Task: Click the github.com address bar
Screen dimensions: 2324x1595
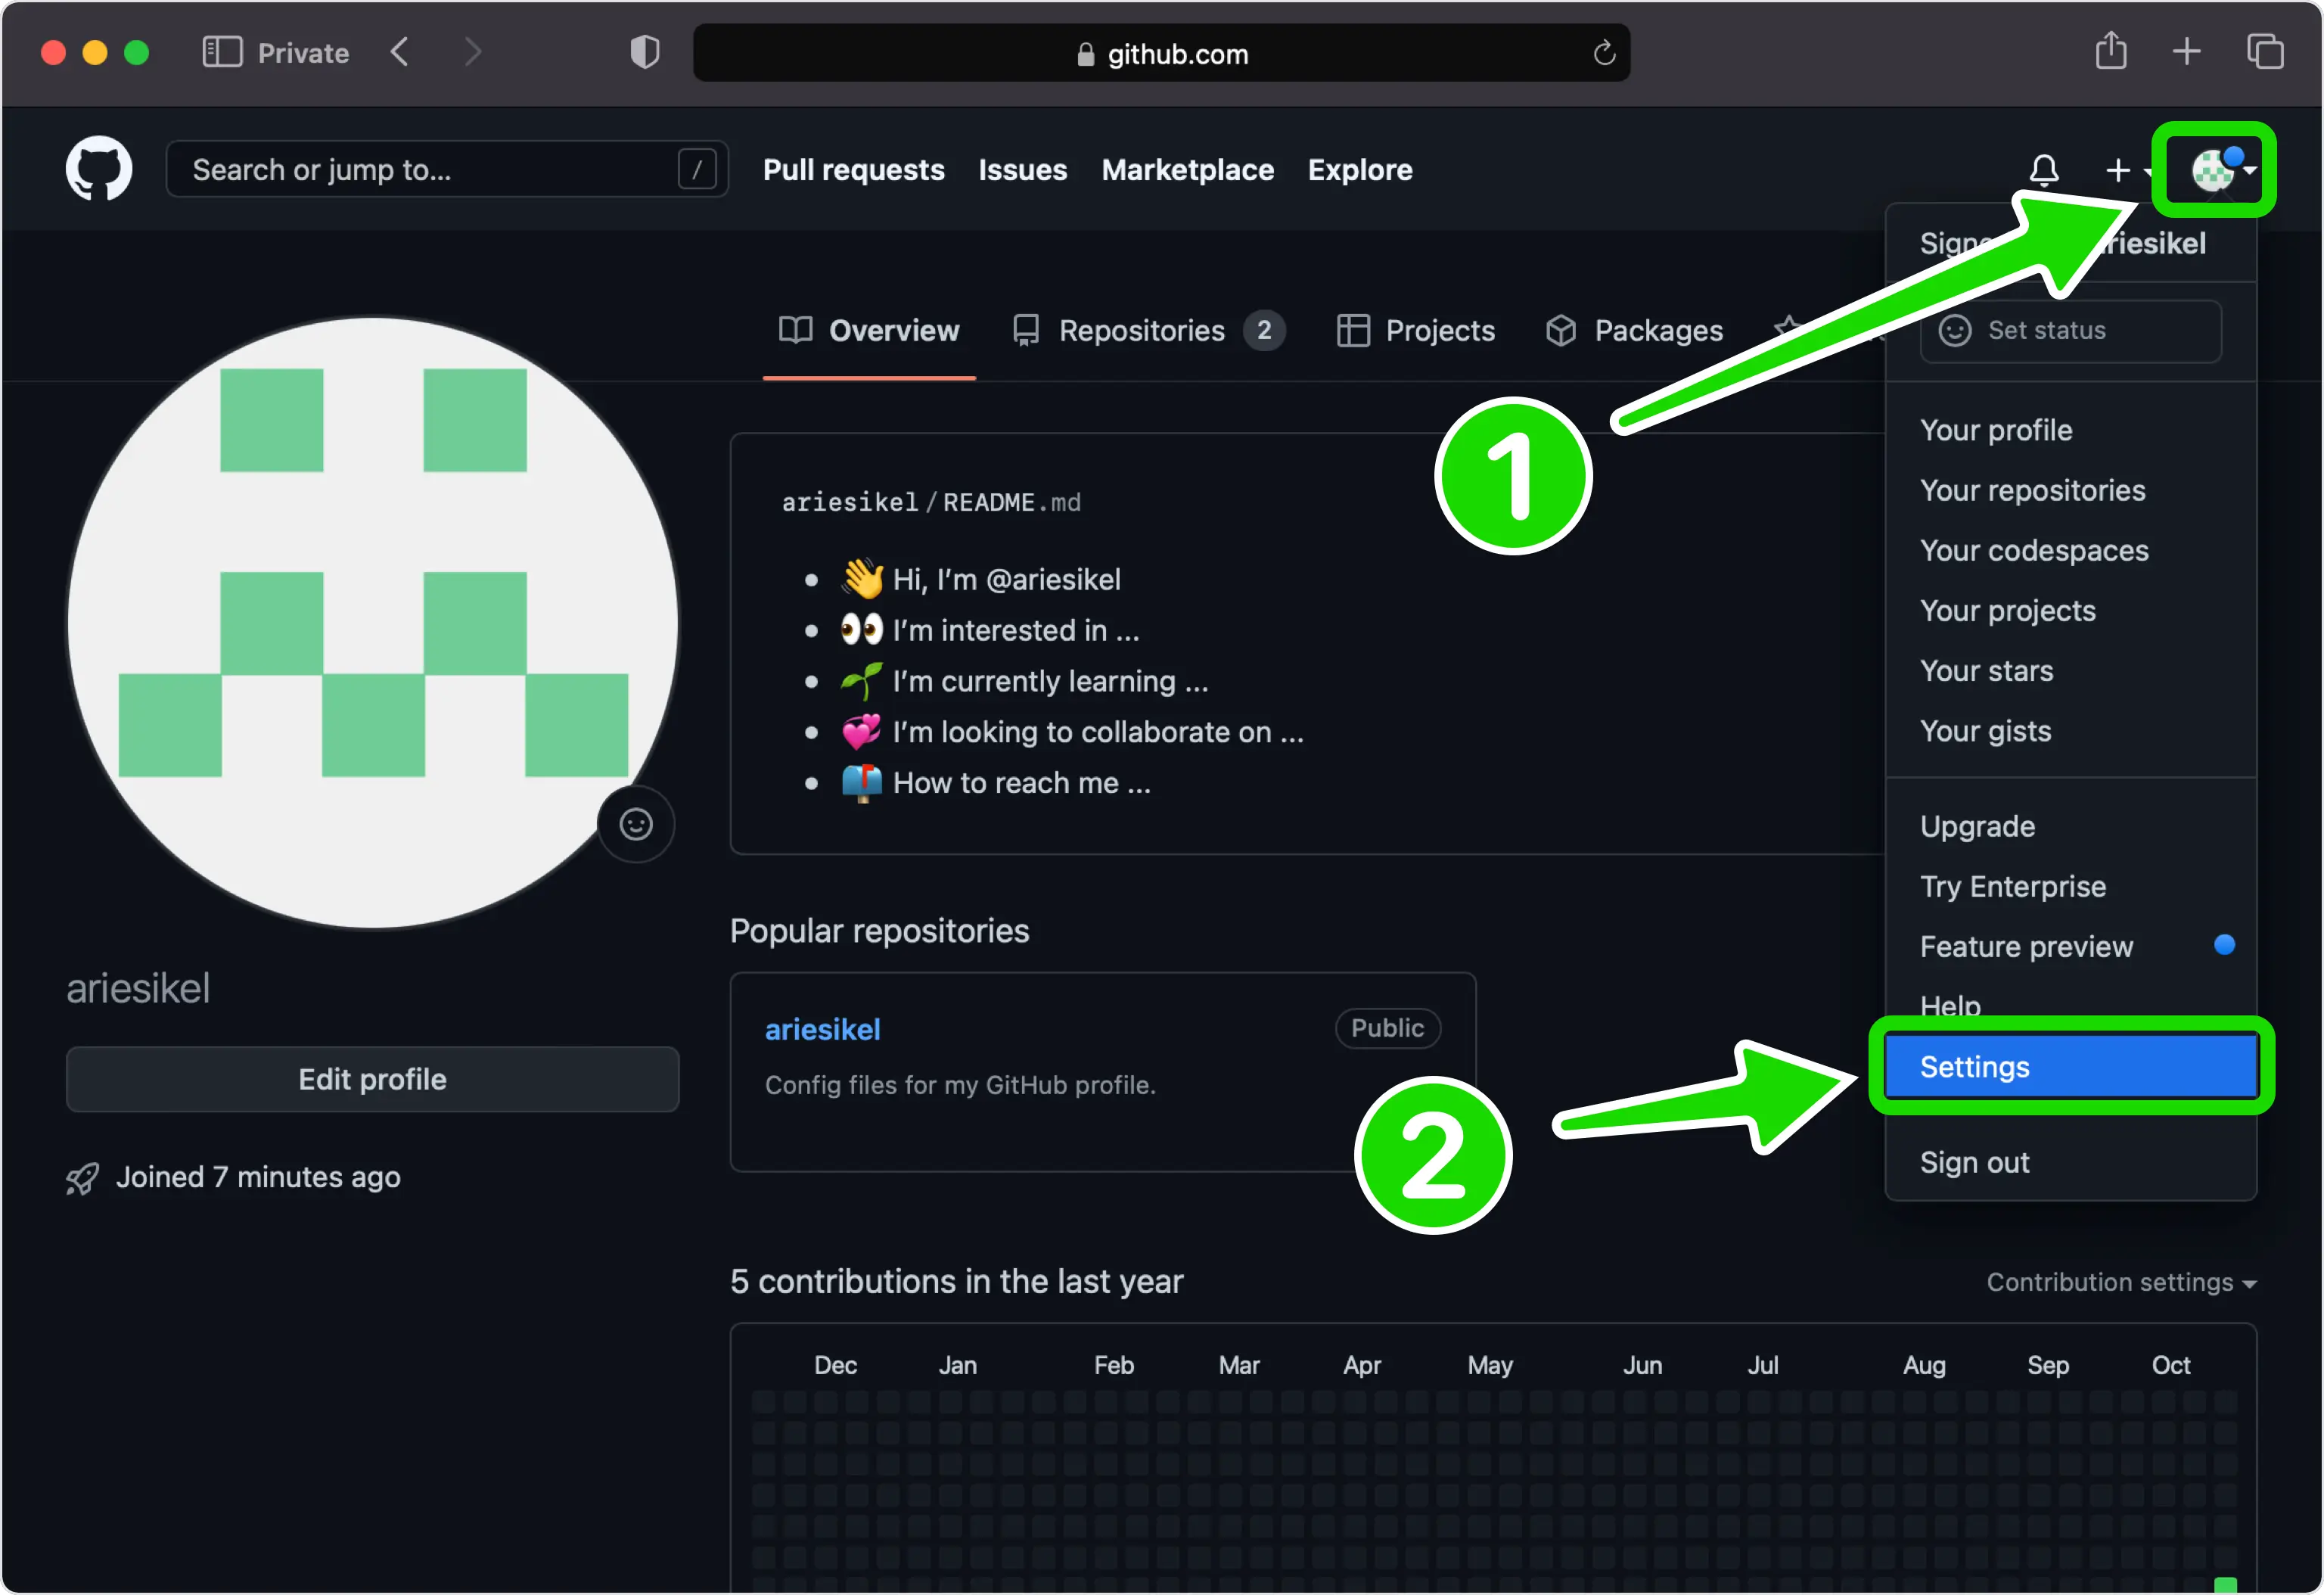Action: (x=1161, y=53)
